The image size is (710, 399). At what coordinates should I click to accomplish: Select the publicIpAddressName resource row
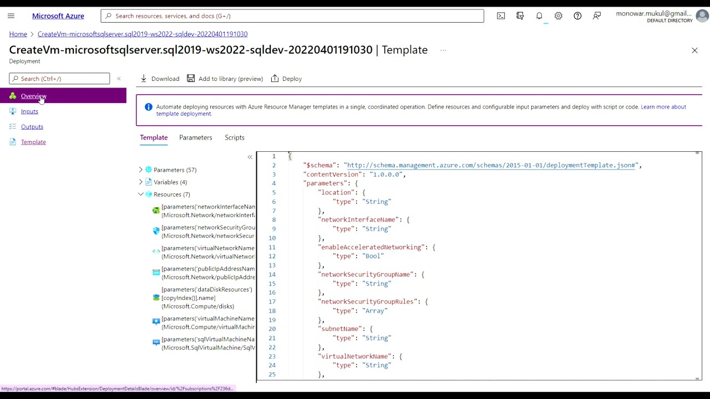(x=203, y=272)
